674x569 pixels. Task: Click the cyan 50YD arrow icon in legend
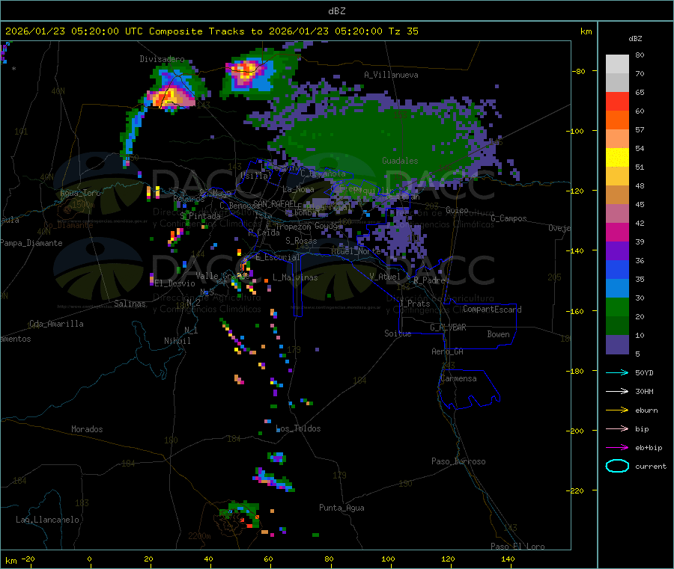(x=617, y=372)
